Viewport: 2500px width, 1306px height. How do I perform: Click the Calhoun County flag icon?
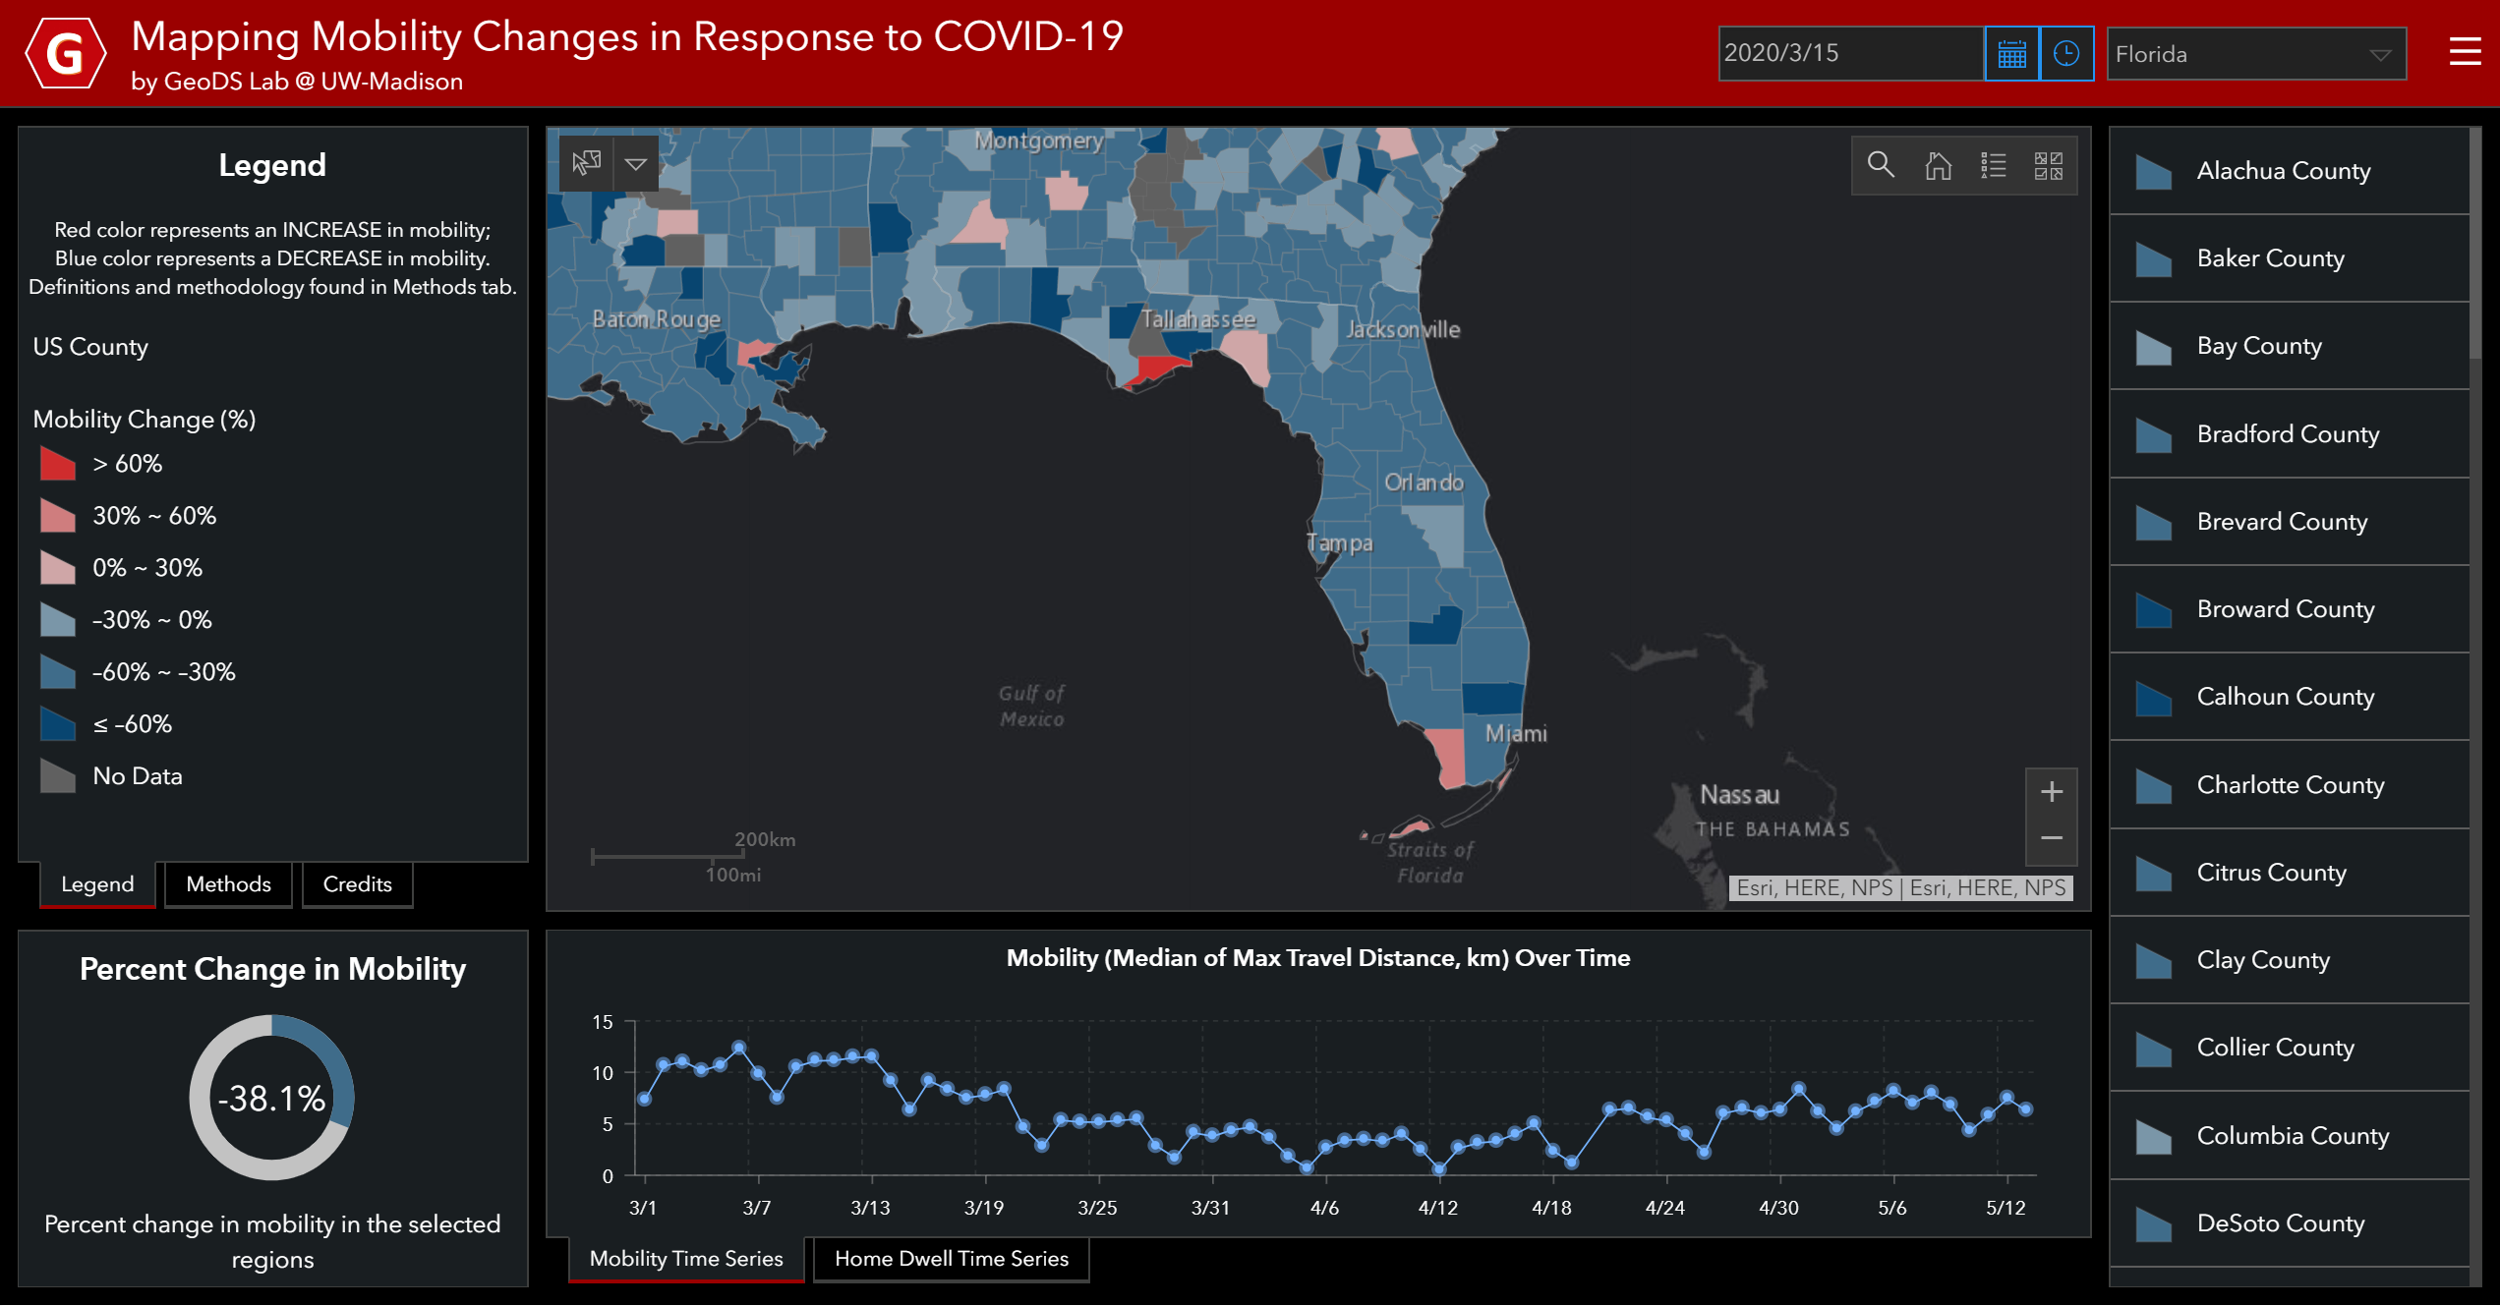pyautogui.click(x=2153, y=697)
